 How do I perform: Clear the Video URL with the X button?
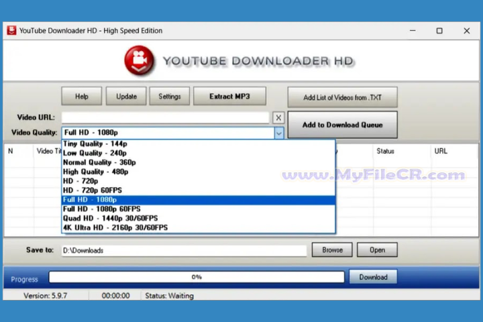pos(278,117)
